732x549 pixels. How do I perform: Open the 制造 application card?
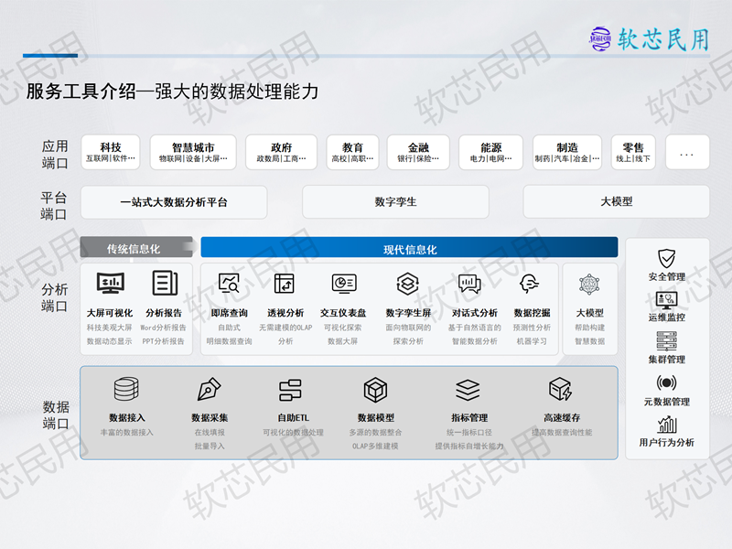click(567, 152)
